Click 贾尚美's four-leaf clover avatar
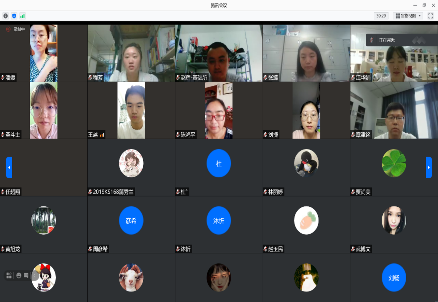 [394, 163]
